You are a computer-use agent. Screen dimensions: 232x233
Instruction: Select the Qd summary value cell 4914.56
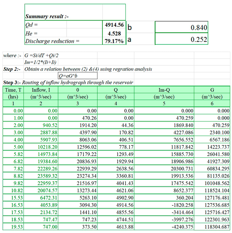[114, 25]
